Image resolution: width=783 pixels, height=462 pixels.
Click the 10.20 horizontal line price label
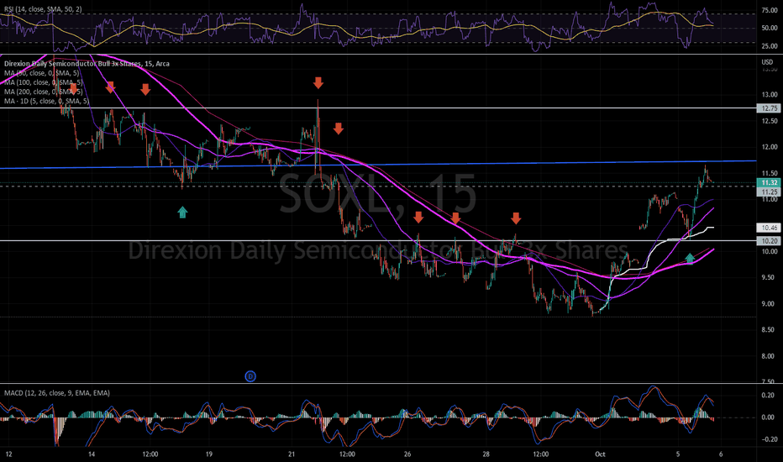[x=768, y=241]
